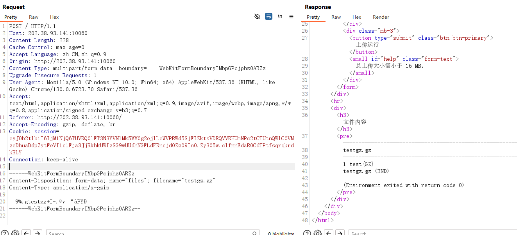Open search settings gear below Response panel
The image size is (517, 235).
pos(318,233)
